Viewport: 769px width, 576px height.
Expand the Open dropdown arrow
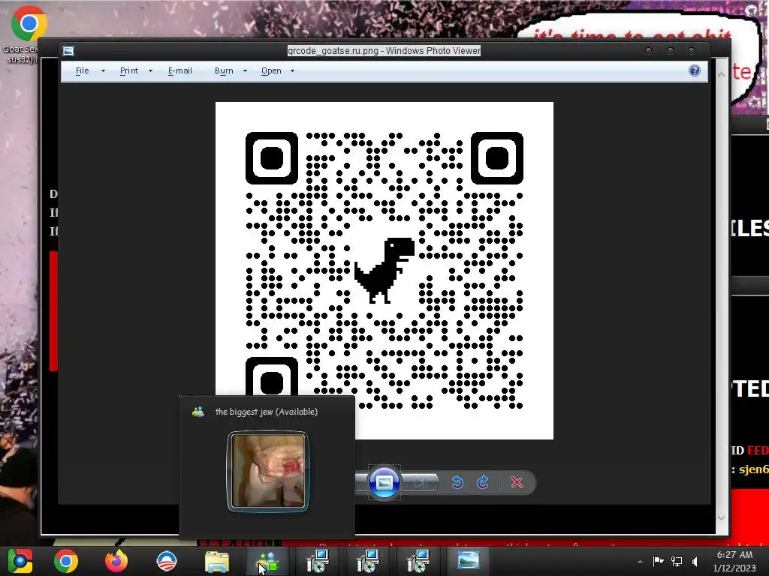pyautogui.click(x=293, y=71)
